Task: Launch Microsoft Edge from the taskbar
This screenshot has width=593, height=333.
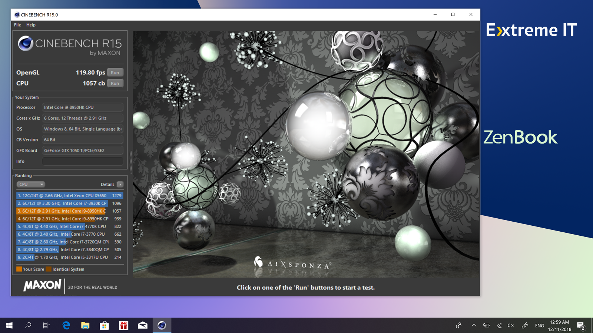Action: (66, 325)
